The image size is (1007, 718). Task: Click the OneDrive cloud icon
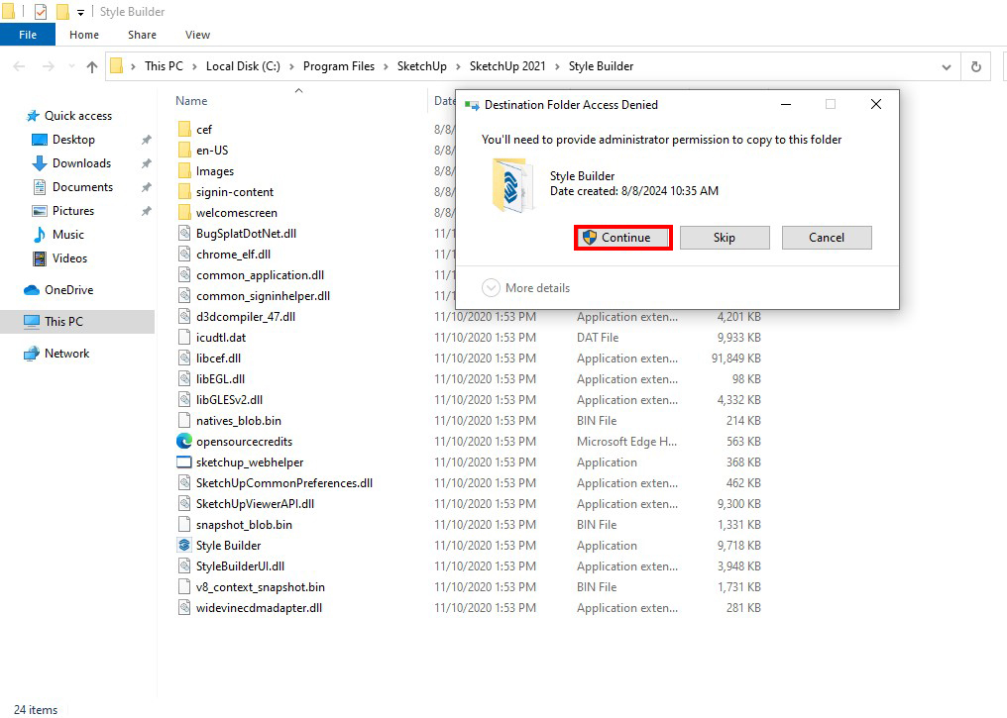pos(32,290)
